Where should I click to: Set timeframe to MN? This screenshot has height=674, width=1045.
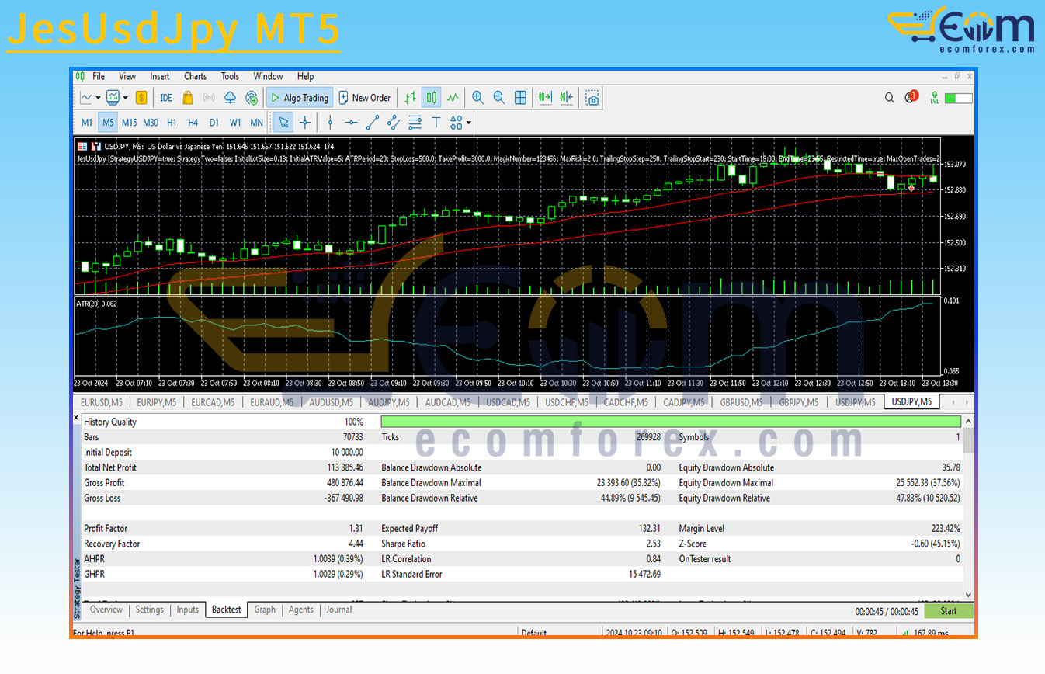256,123
